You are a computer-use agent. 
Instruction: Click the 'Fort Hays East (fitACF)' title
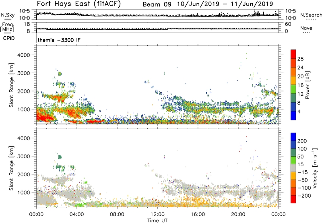click(x=79, y=4)
